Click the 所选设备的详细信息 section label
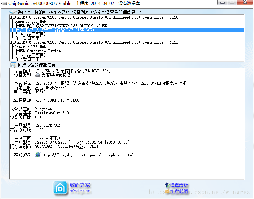254x199 pixels. [x=37, y=65]
